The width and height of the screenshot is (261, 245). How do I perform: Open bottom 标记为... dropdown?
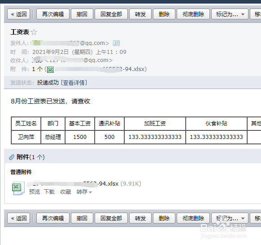(230, 218)
